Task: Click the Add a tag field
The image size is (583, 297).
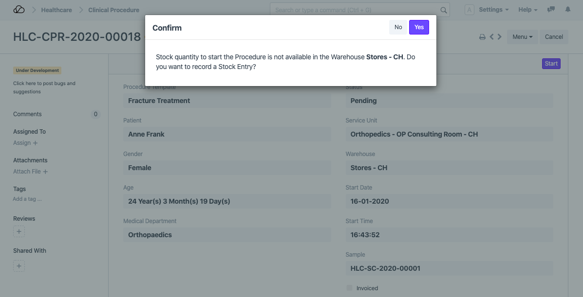Action: coord(27,199)
